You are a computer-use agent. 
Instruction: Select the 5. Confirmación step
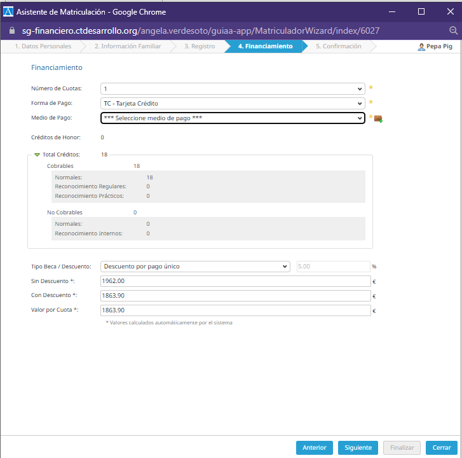click(x=338, y=46)
